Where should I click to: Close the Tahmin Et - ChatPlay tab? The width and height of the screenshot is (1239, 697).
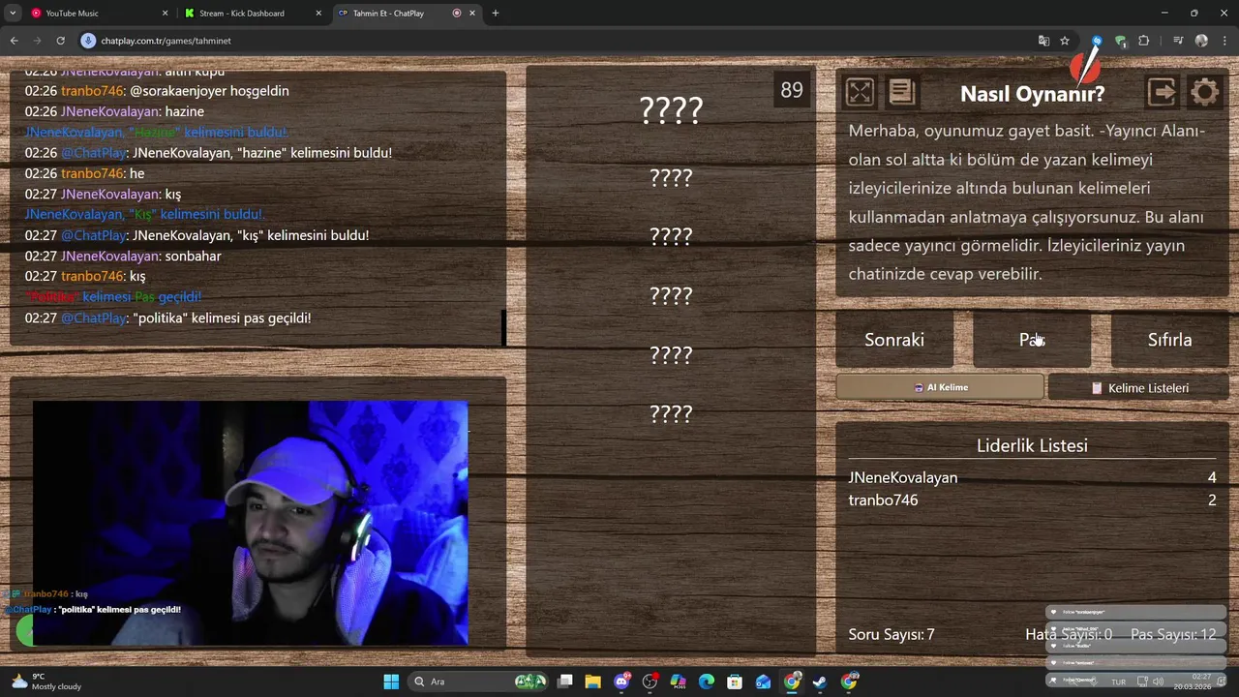pos(472,14)
